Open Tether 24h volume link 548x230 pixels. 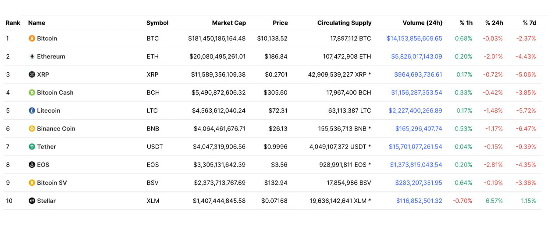[415, 147]
